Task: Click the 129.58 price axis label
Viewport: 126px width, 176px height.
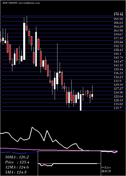Action: [118, 85]
